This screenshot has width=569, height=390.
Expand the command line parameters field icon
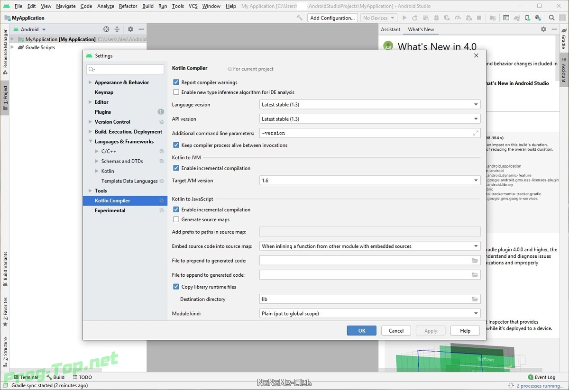pos(476,133)
